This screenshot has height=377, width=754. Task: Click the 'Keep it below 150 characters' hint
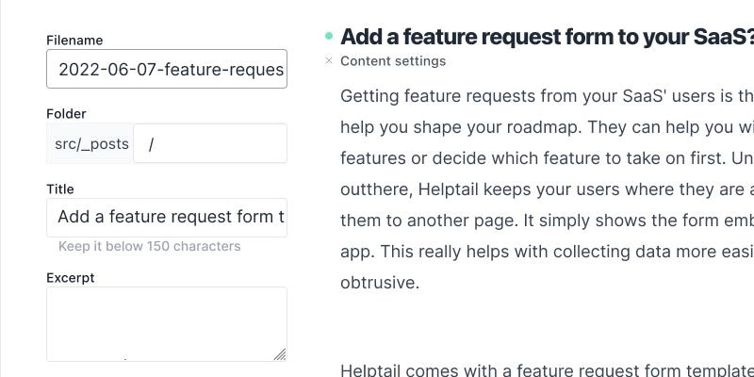point(149,247)
